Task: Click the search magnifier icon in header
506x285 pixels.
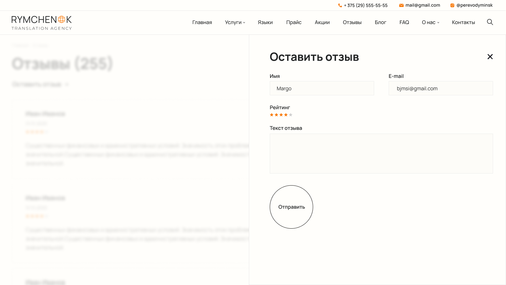Action: (x=490, y=22)
